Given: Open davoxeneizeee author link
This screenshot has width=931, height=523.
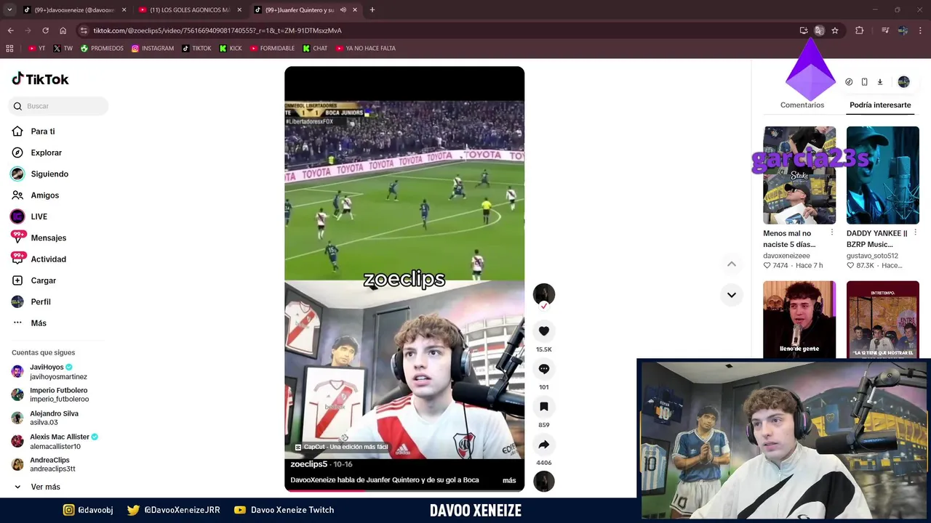Looking at the screenshot, I should (786, 256).
